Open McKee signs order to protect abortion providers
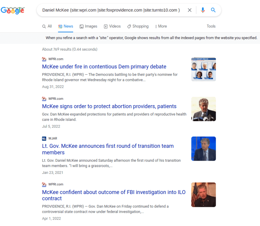The image size is (260, 226). [109, 106]
